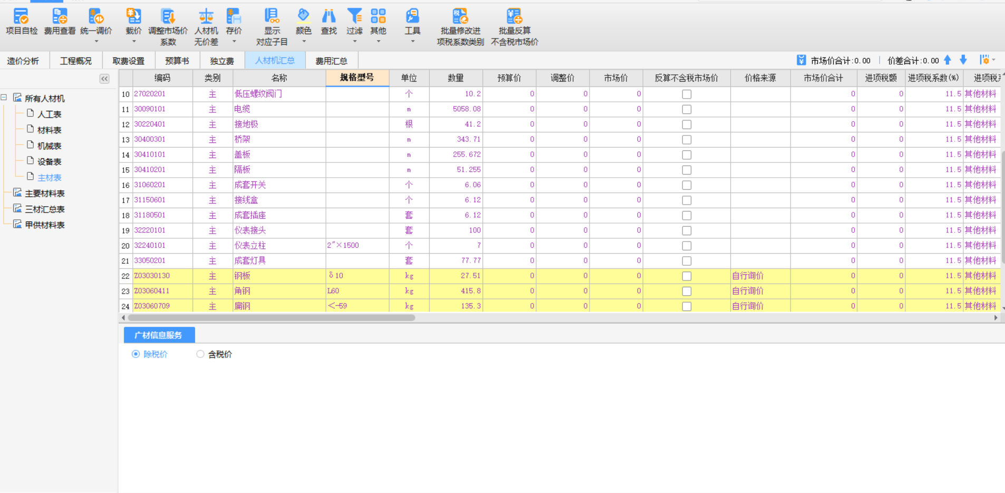Click the blue up arrow next to 价差合计
Viewport: 1005px width, 493px height.
(x=948, y=60)
